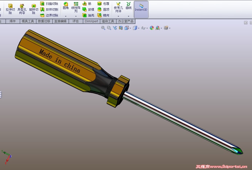Toggle the Section View icon

point(121,28)
